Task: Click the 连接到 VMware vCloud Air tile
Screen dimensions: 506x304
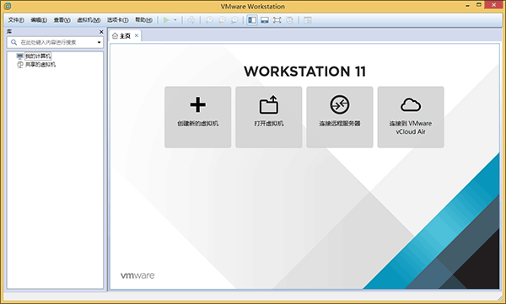Action: pos(411,117)
